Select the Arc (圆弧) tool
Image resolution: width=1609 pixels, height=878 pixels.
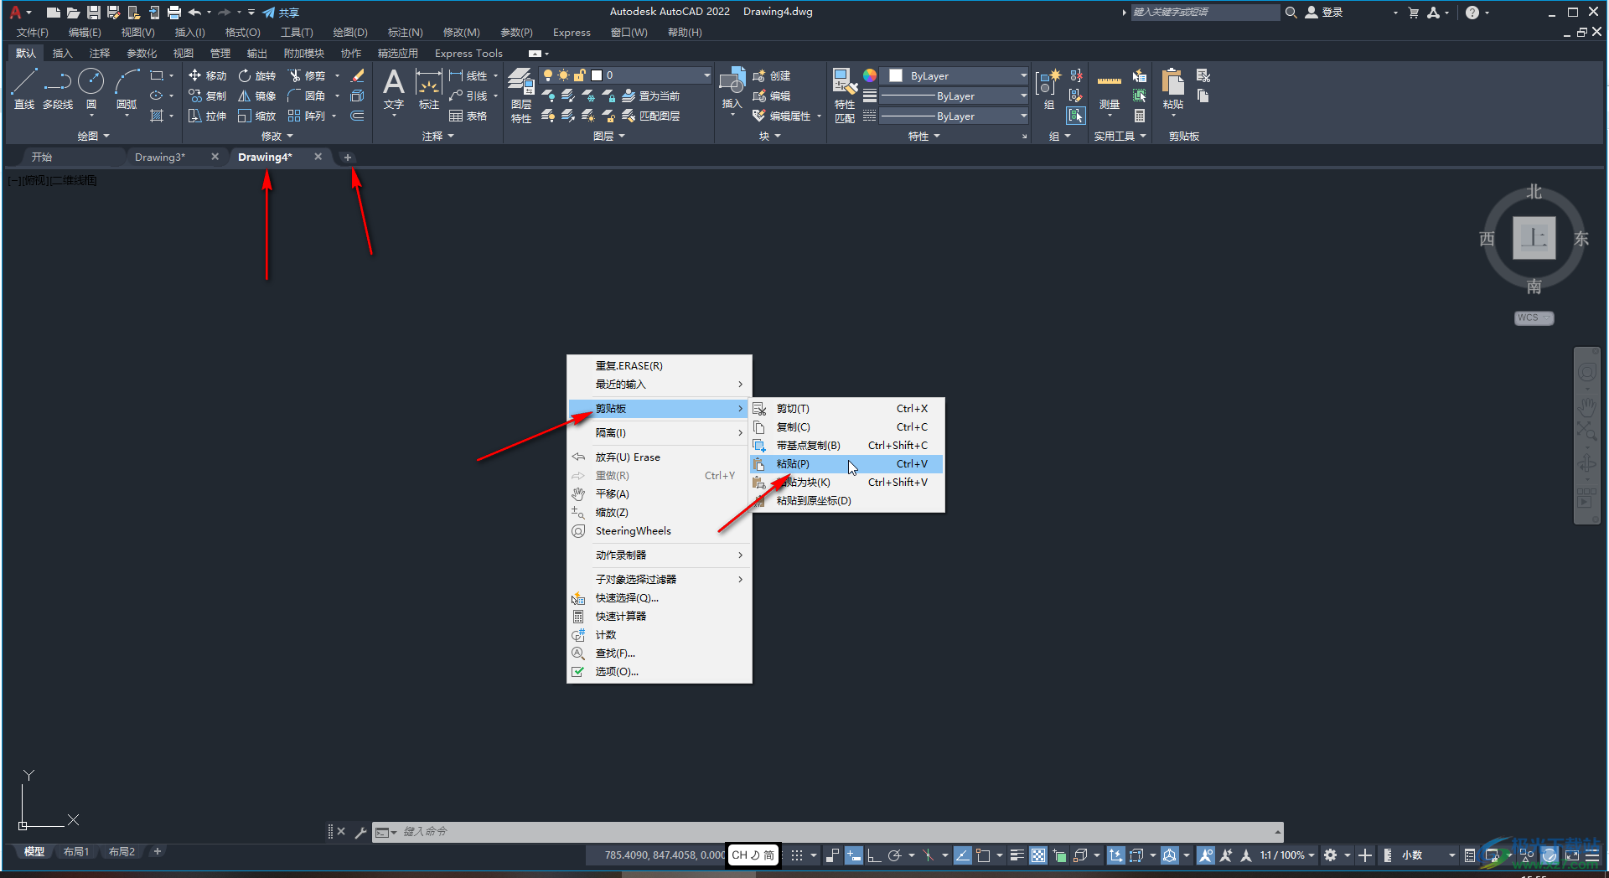coord(127,89)
